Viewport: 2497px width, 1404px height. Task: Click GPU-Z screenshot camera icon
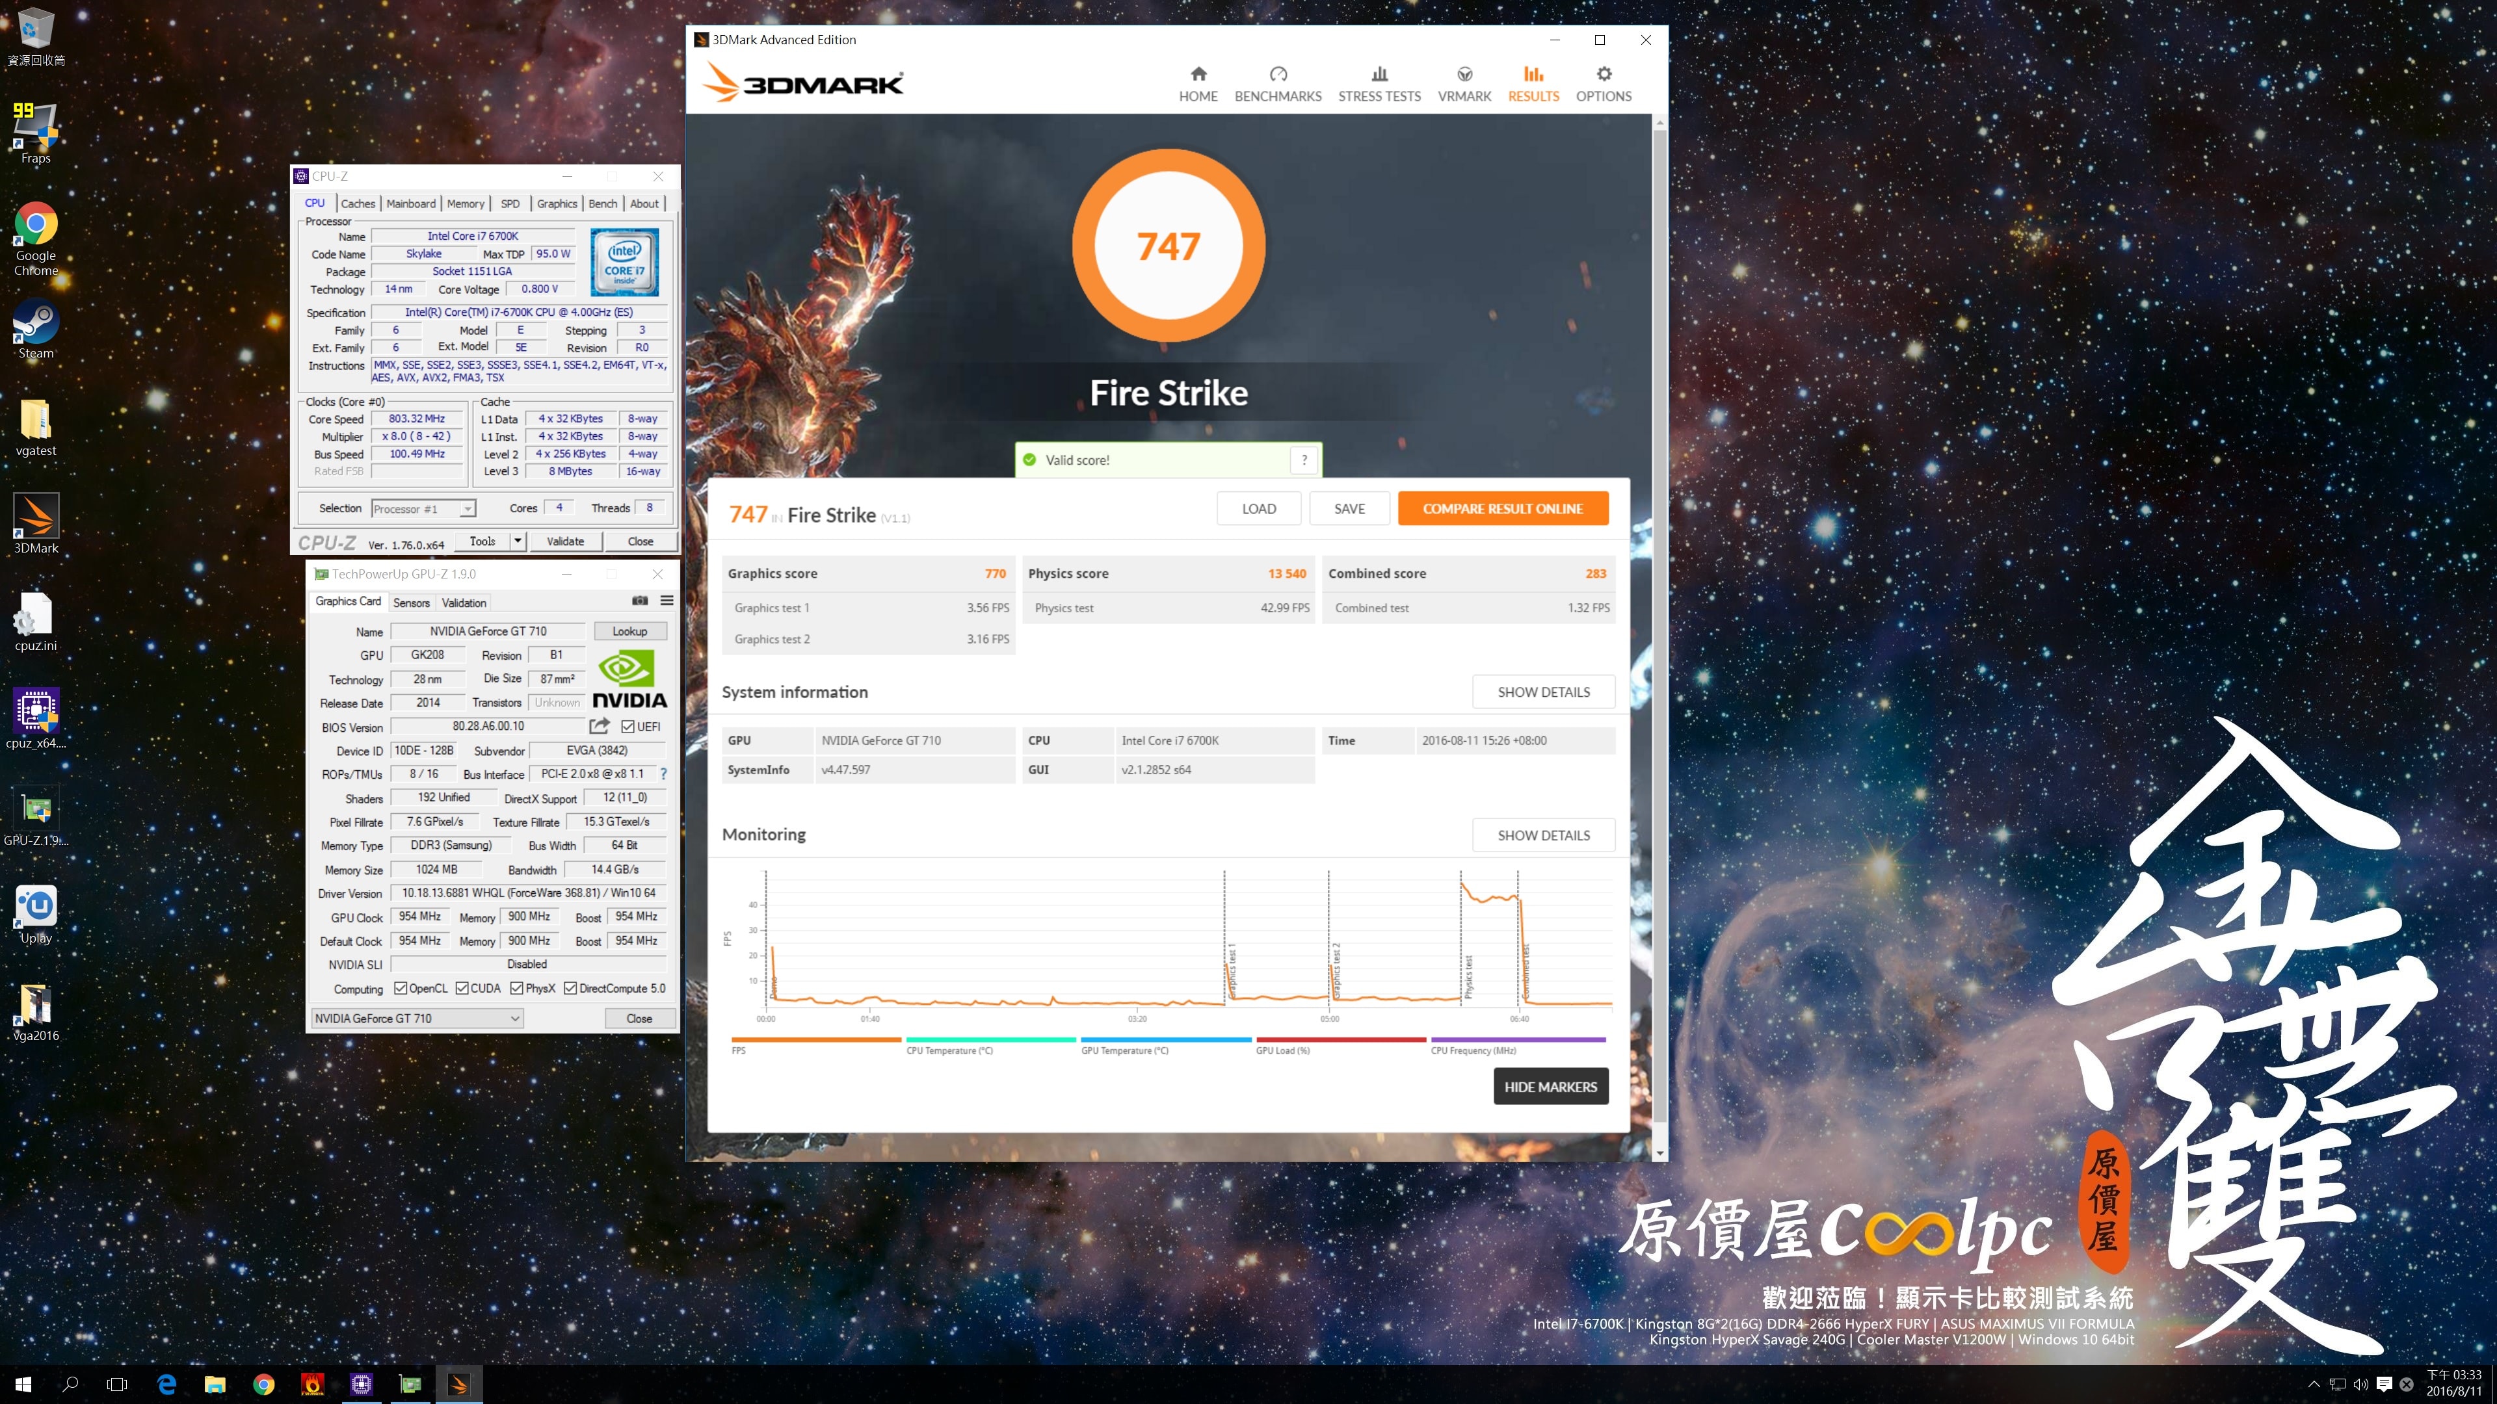point(640,601)
